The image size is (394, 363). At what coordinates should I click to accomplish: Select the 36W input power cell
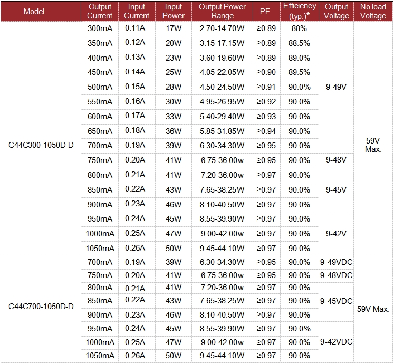click(x=174, y=131)
